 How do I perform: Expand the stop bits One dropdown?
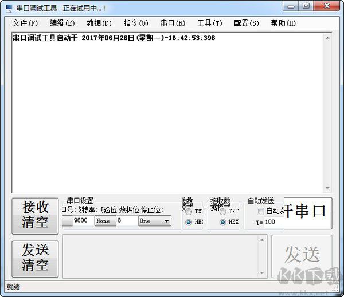point(154,221)
